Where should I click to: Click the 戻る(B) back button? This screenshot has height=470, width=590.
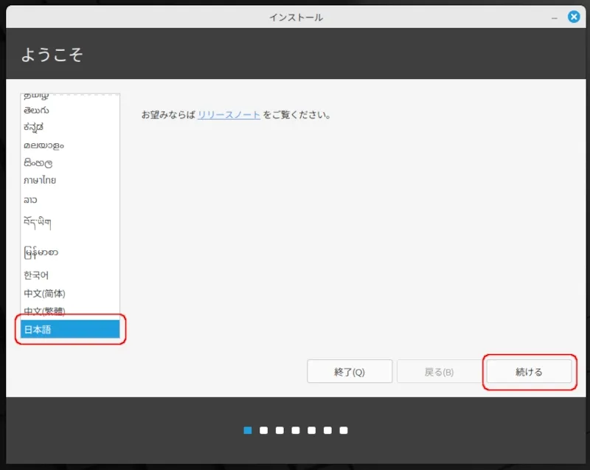click(x=439, y=372)
